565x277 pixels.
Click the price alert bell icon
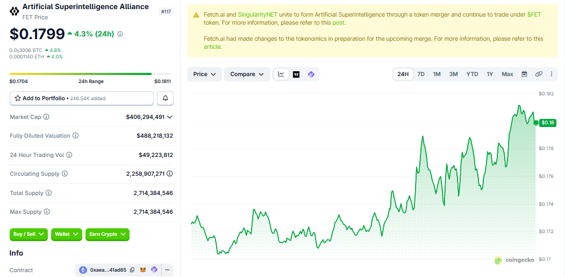pyautogui.click(x=166, y=98)
